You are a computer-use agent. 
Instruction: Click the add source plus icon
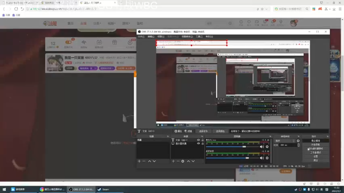pos(173,161)
